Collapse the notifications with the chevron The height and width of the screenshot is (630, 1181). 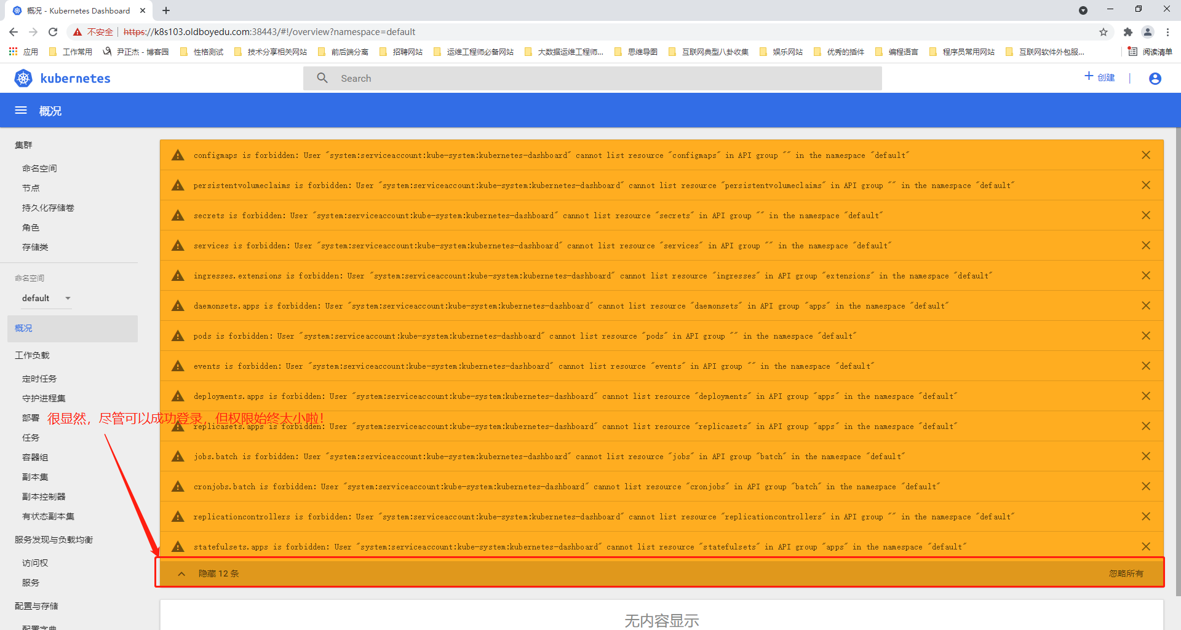(x=181, y=573)
